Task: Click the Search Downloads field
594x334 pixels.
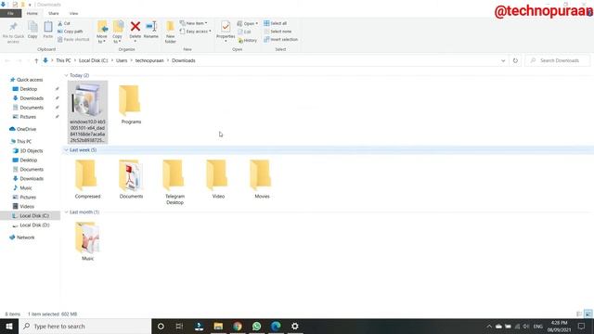Action: [x=558, y=60]
